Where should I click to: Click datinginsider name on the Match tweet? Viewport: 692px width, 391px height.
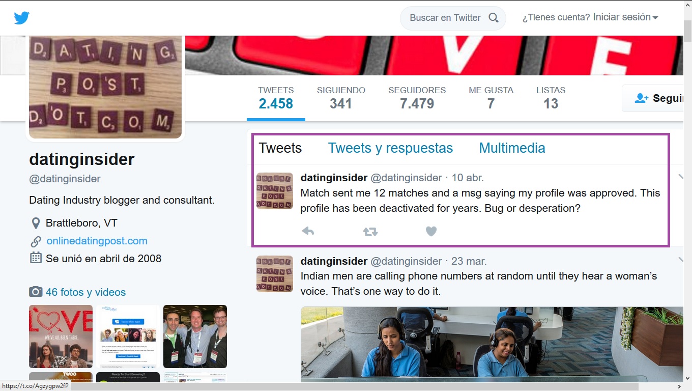[334, 178]
